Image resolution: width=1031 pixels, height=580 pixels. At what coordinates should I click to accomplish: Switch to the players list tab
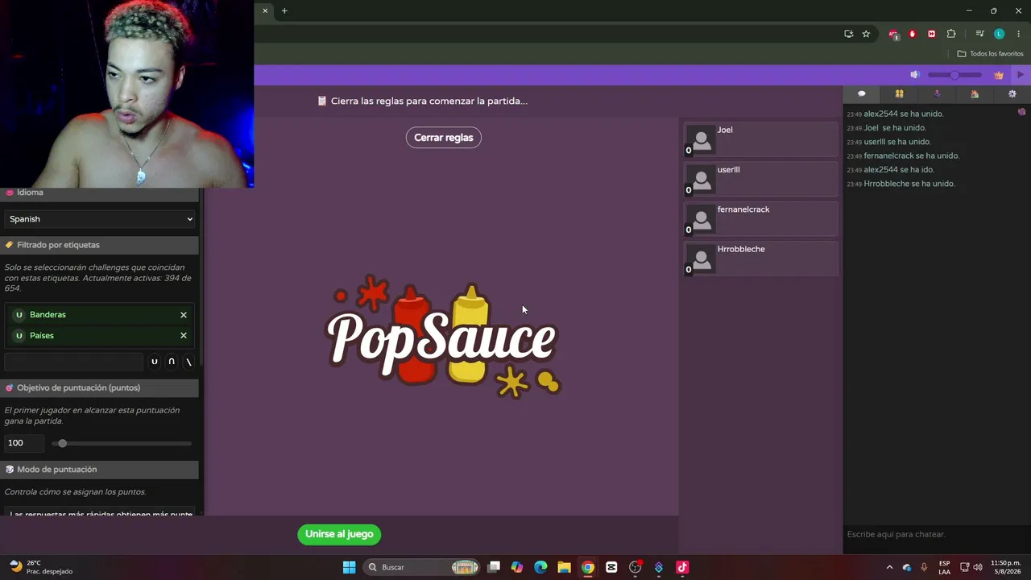coord(900,94)
